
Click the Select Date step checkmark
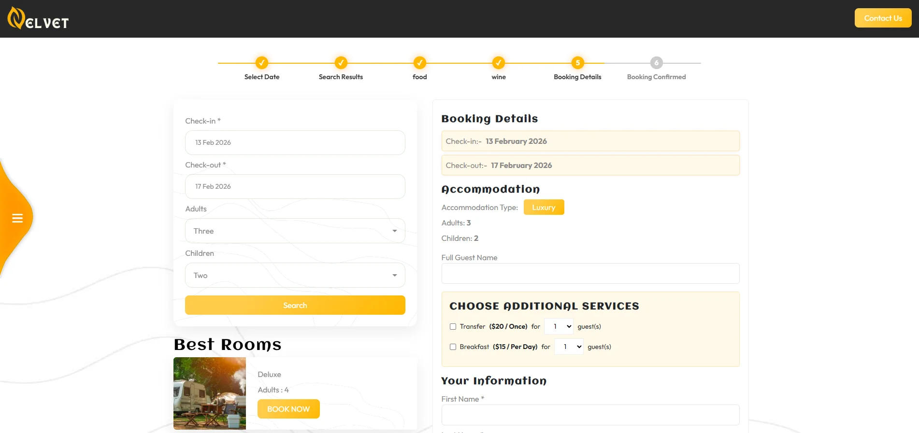261,63
